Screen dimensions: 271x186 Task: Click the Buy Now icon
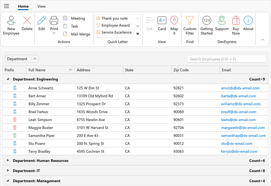tap(236, 21)
